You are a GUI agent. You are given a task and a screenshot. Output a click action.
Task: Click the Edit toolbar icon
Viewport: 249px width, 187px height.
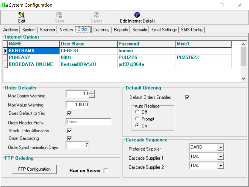[22, 15]
